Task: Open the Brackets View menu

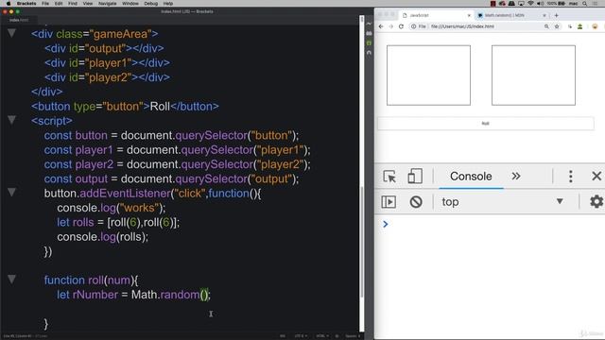Action: pos(88,4)
